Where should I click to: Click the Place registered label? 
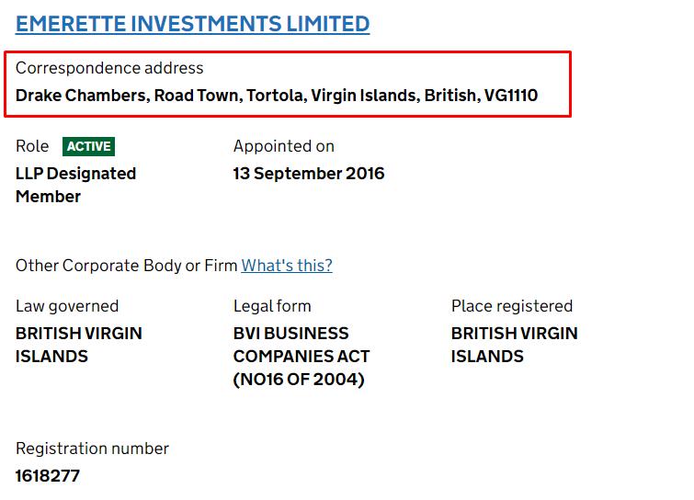pyautogui.click(x=512, y=306)
